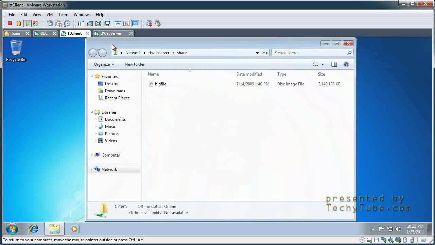Click the VMware Bluetooth device status icon

[405, 240]
